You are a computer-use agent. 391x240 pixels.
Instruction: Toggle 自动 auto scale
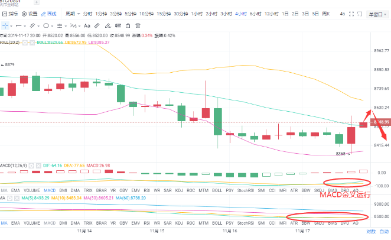click(384, 232)
